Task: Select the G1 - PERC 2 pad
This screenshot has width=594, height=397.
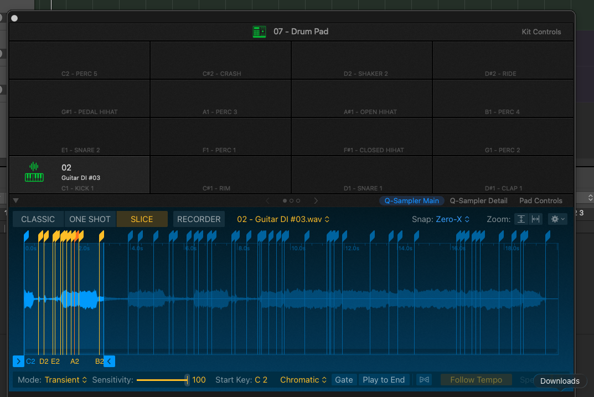Action: point(503,137)
